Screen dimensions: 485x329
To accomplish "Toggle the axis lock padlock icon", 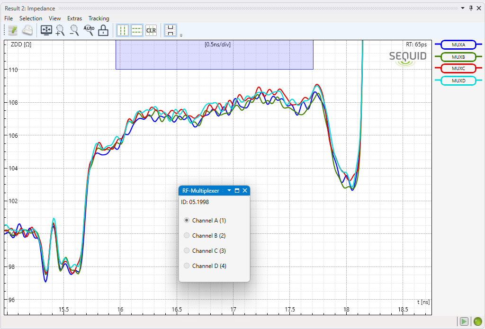I will coord(103,30).
